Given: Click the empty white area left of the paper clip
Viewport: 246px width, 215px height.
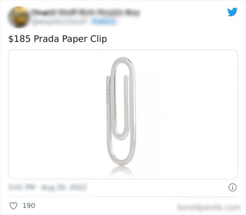Looking at the screenshot, I should 56,114.
